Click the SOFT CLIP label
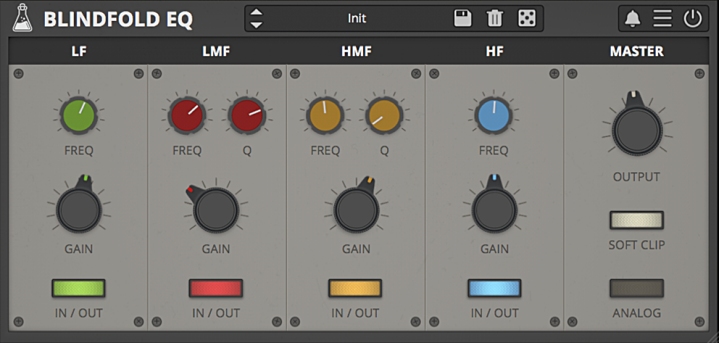The width and height of the screenshot is (719, 343). click(x=637, y=245)
